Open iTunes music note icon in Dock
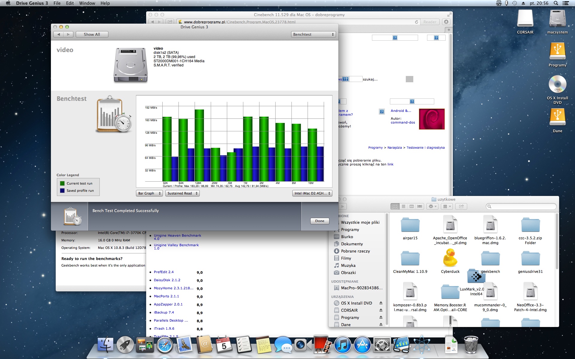575x359 pixels. pyautogui.click(x=342, y=345)
